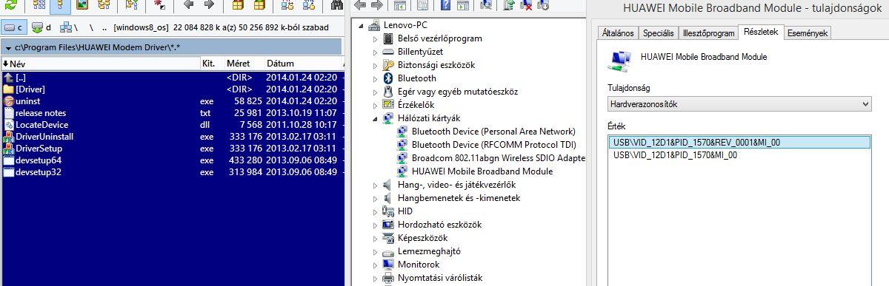
Task: Click the invert selection red star icon
Action: pos(160,5)
